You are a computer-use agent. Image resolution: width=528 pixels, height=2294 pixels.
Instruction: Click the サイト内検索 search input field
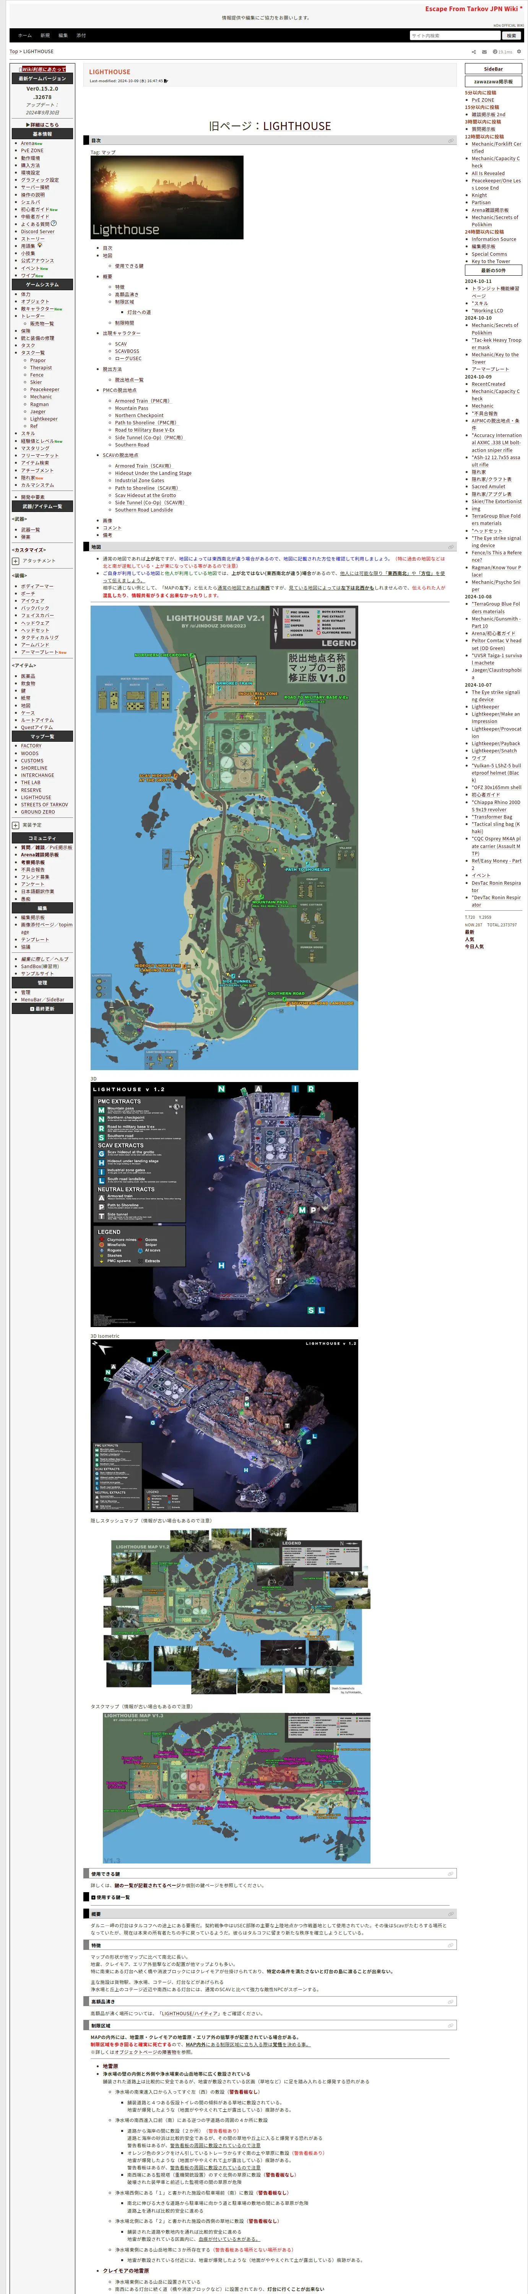pyautogui.click(x=454, y=36)
